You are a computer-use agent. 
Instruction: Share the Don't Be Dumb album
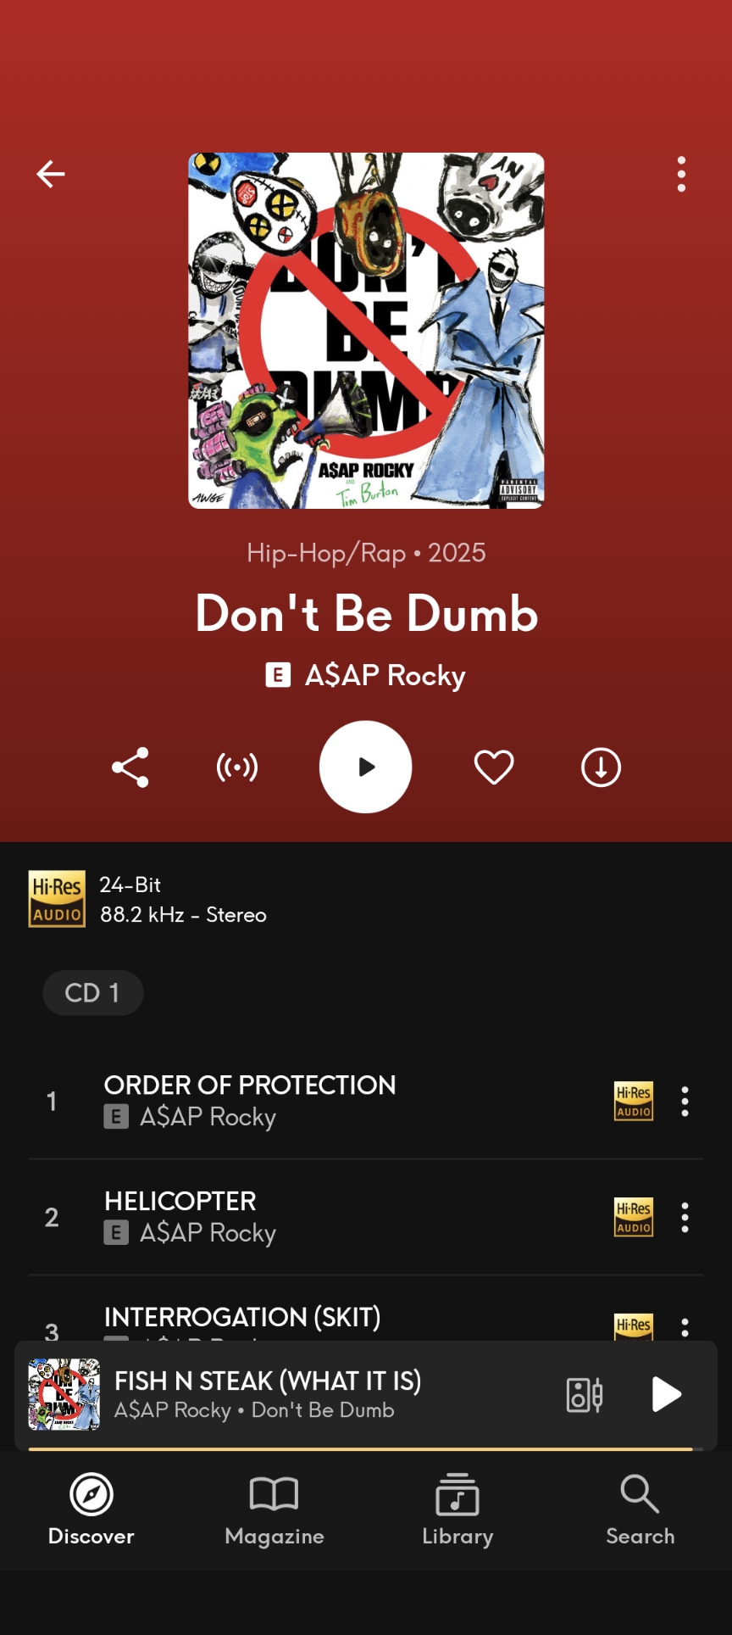pos(130,767)
